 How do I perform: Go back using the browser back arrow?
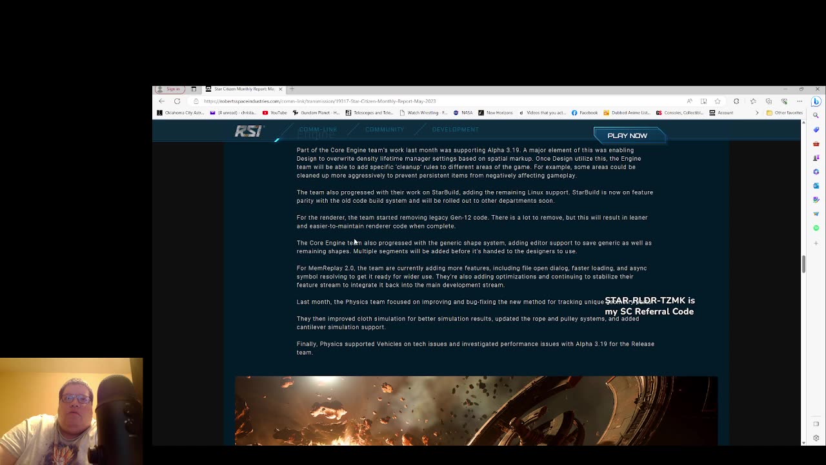(x=161, y=101)
